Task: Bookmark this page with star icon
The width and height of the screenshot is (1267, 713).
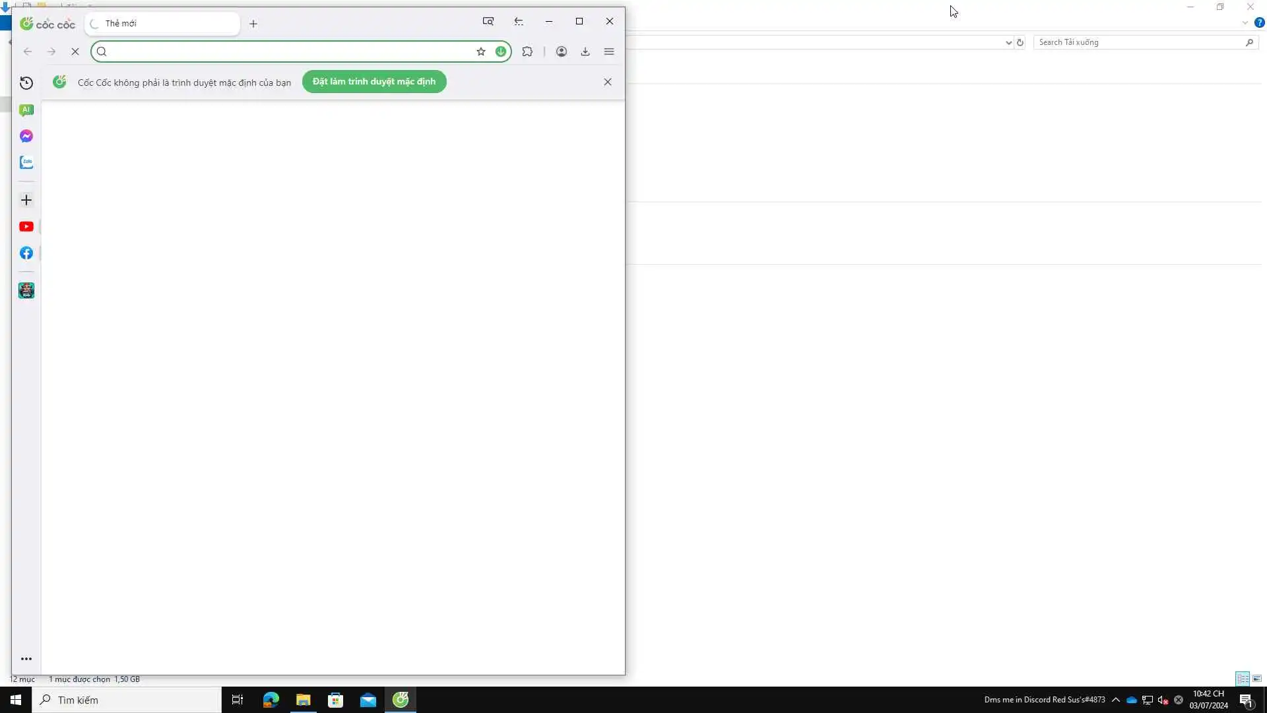Action: (x=481, y=51)
